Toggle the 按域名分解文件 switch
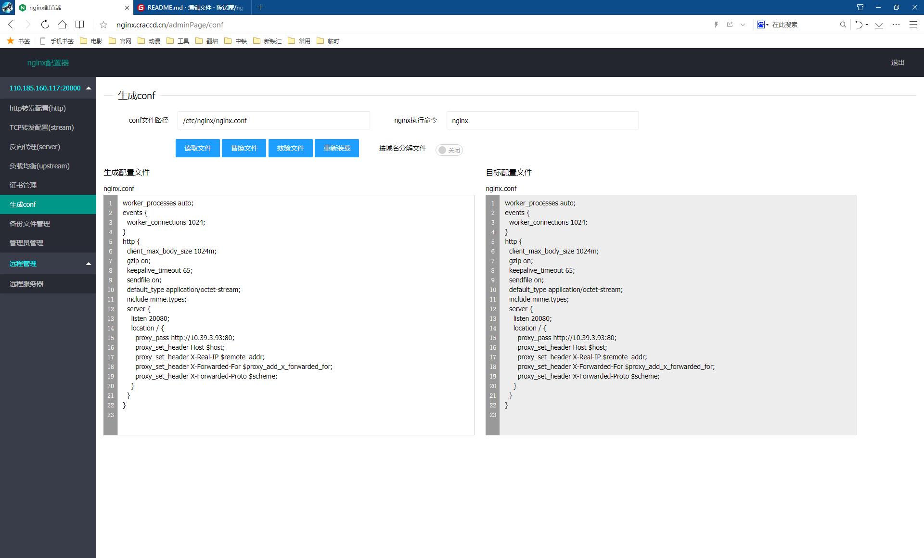Viewport: 924px width, 558px height. (x=449, y=150)
